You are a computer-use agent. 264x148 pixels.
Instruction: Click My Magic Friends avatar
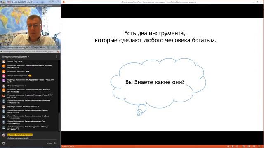tap(4, 106)
